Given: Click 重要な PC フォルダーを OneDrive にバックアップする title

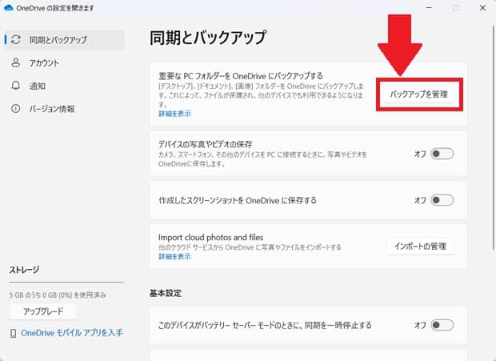Looking at the screenshot, I should pyautogui.click(x=241, y=76).
